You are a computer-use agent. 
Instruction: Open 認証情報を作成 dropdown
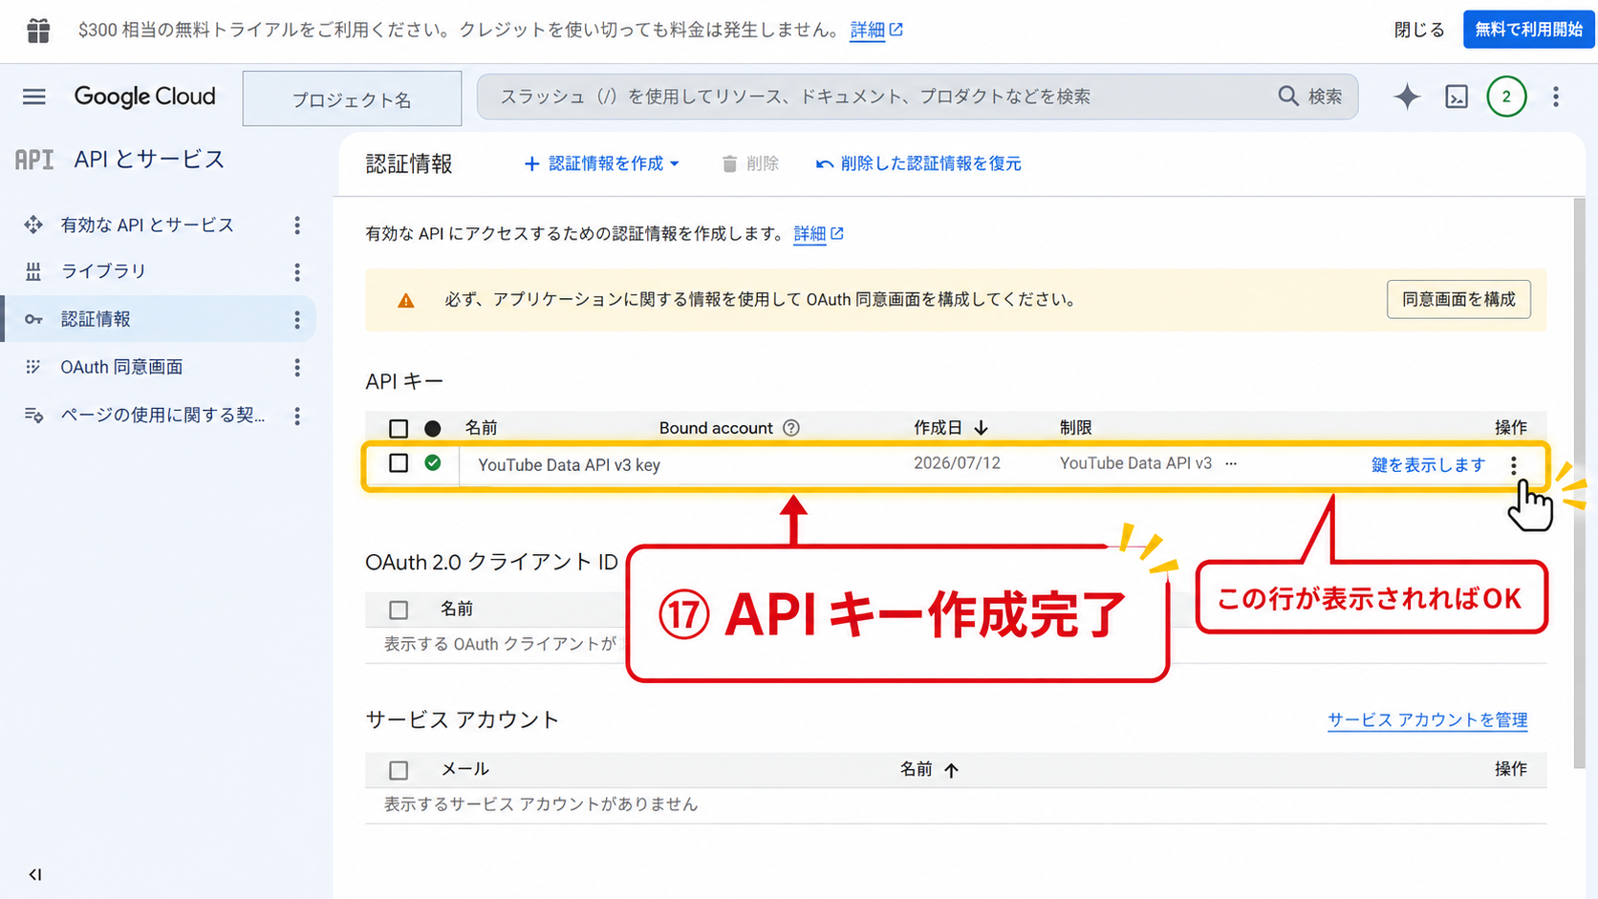(602, 164)
